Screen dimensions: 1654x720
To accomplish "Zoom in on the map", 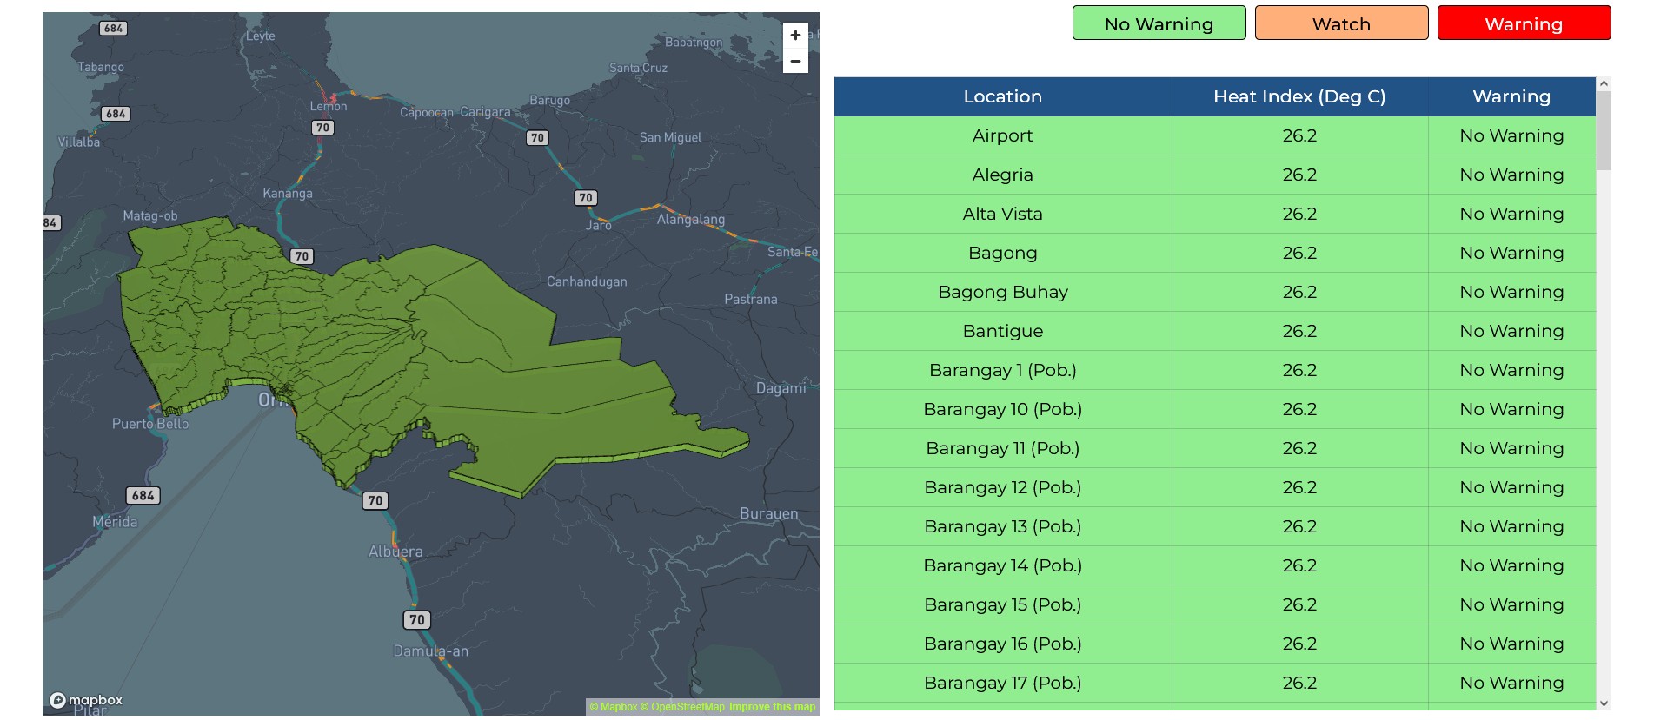I will coord(795,36).
